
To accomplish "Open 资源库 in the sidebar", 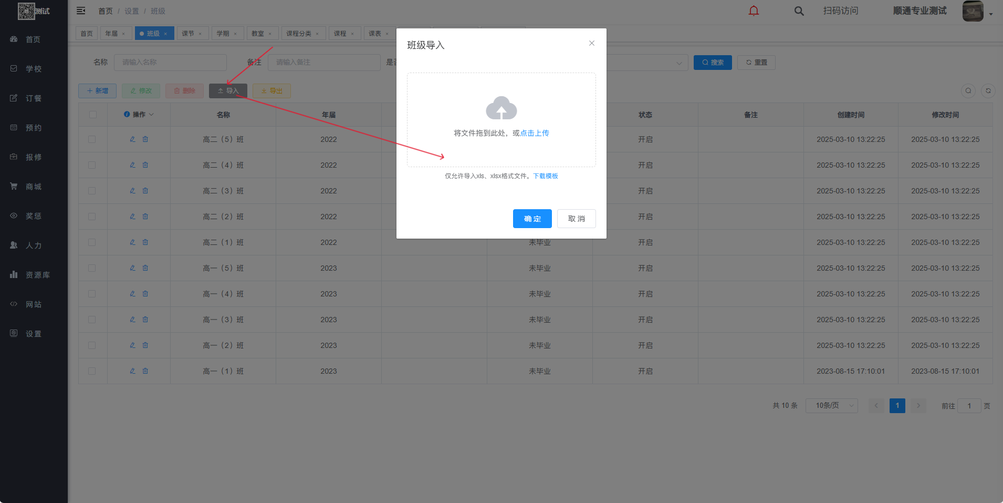I will click(34, 275).
